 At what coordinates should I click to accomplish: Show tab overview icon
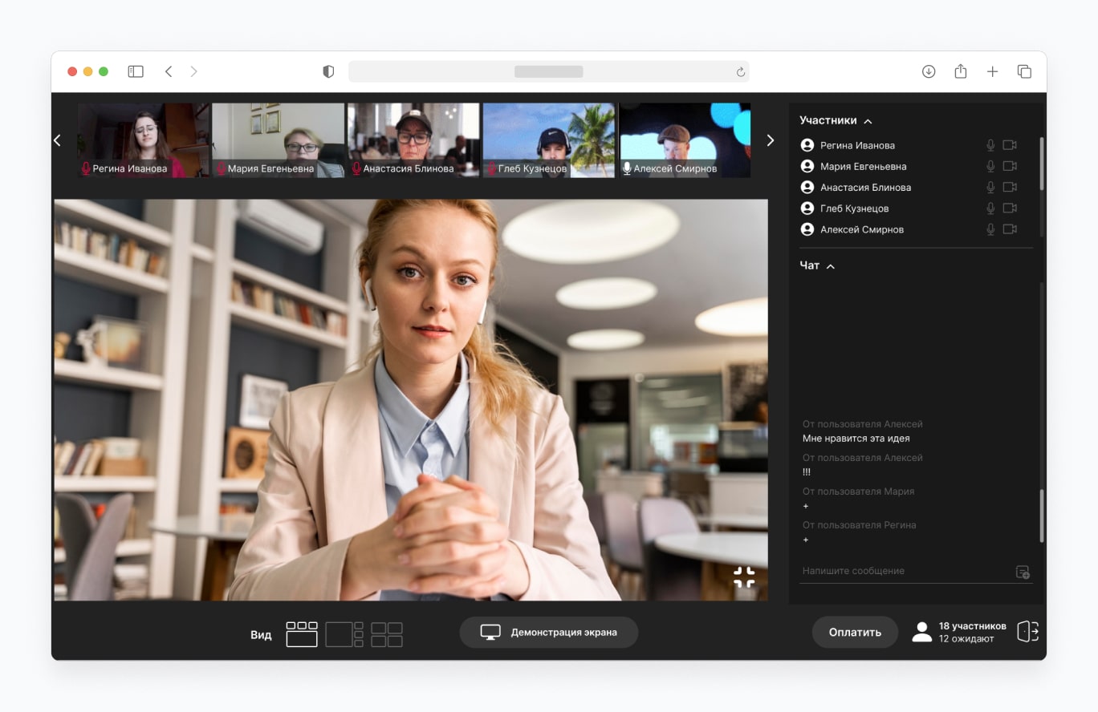(x=1024, y=71)
